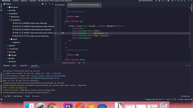Click the yellow lightbulb intention icon
Screen dimensions: 193x108
coord(63,33)
